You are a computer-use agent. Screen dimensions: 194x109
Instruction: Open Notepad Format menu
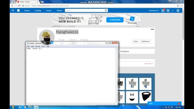[x=38, y=46]
